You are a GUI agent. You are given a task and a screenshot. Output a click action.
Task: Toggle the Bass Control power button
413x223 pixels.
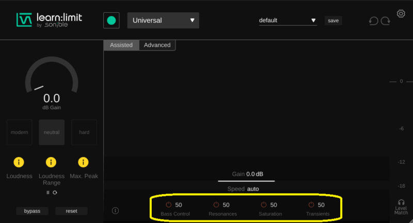[168, 205]
